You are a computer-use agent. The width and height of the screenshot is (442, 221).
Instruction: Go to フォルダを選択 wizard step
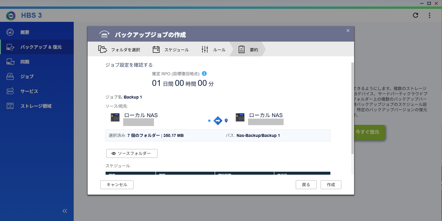[120, 50]
